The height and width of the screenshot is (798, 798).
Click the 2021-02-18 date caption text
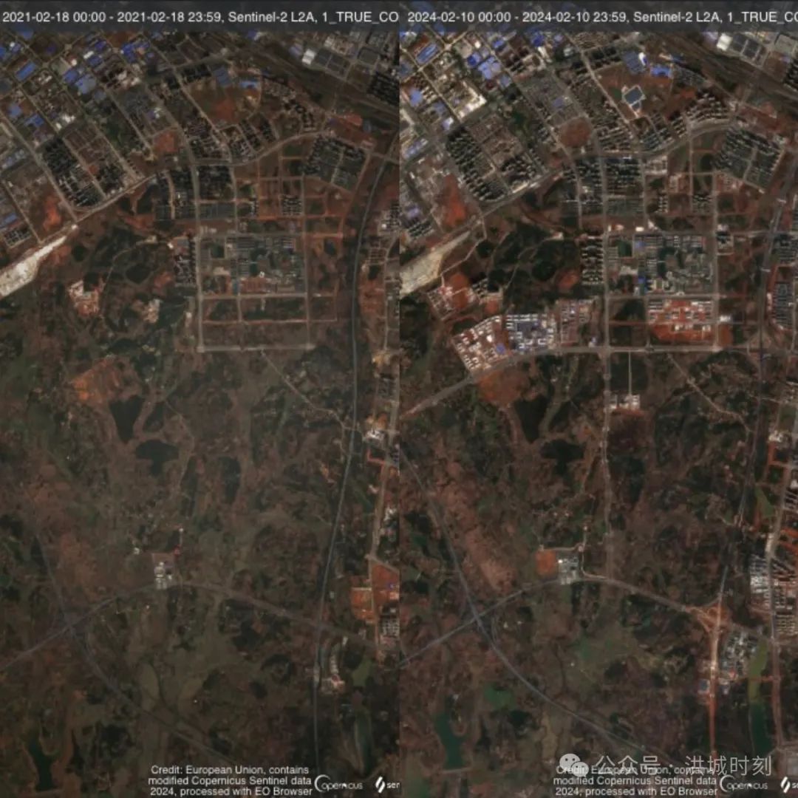tap(200, 17)
